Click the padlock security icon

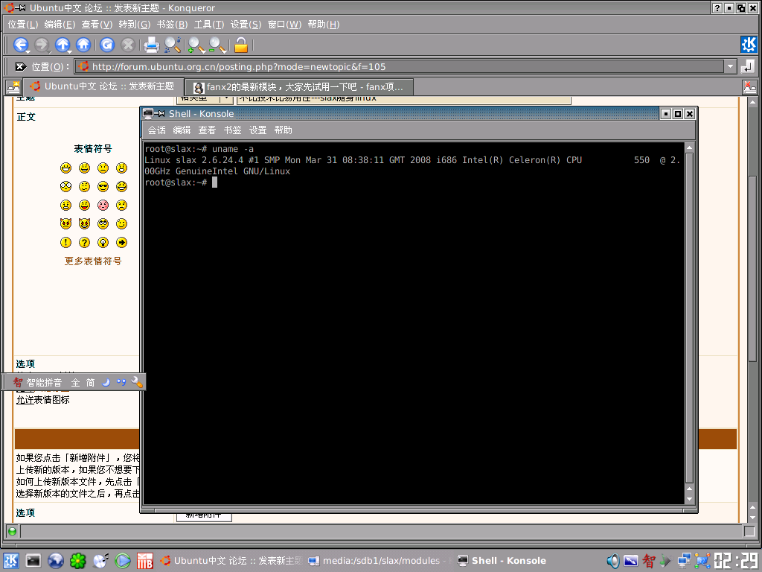(x=241, y=45)
